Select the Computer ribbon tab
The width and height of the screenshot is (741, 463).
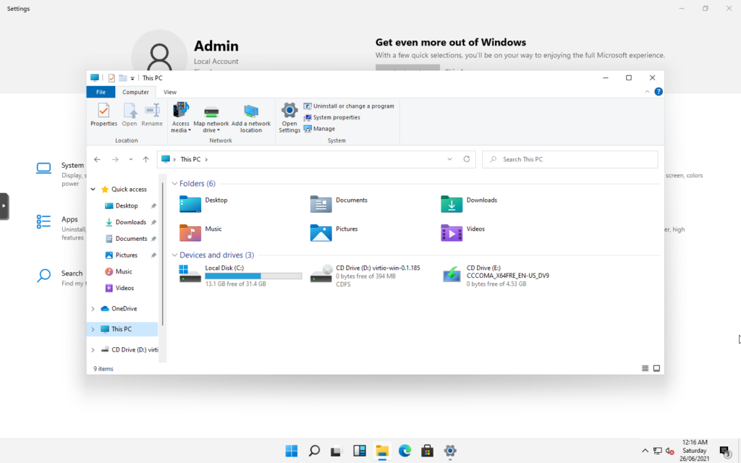tap(135, 92)
